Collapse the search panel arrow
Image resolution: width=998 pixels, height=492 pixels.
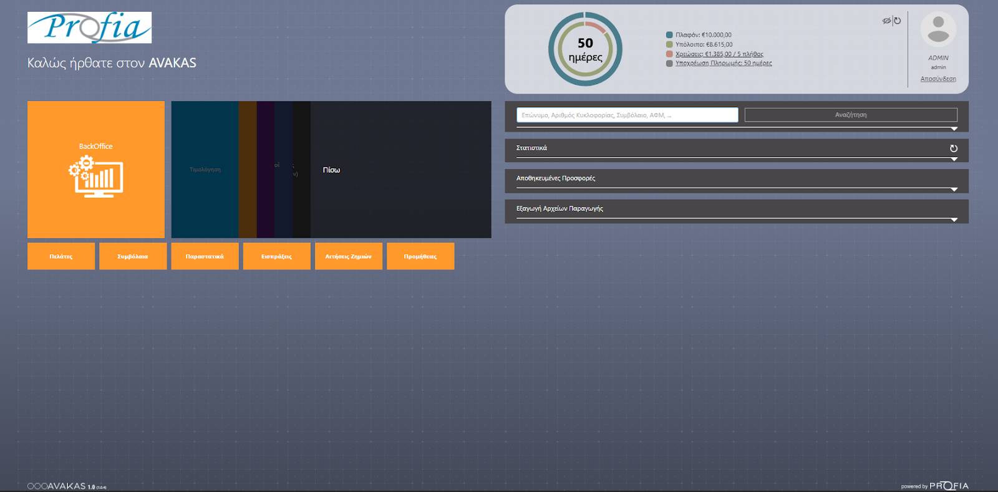(954, 129)
